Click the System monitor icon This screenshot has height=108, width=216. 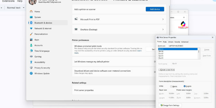click(x=31, y=17)
